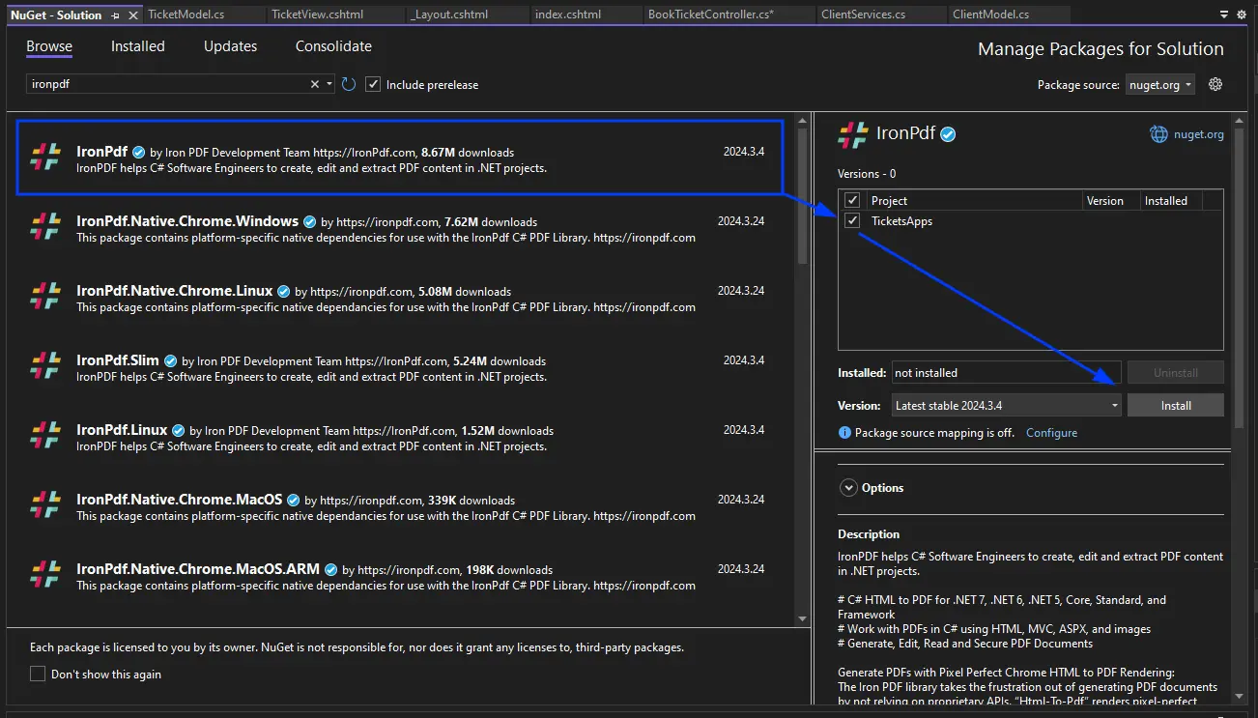Click the Version column header
The height and width of the screenshot is (718, 1258).
tap(1111, 200)
